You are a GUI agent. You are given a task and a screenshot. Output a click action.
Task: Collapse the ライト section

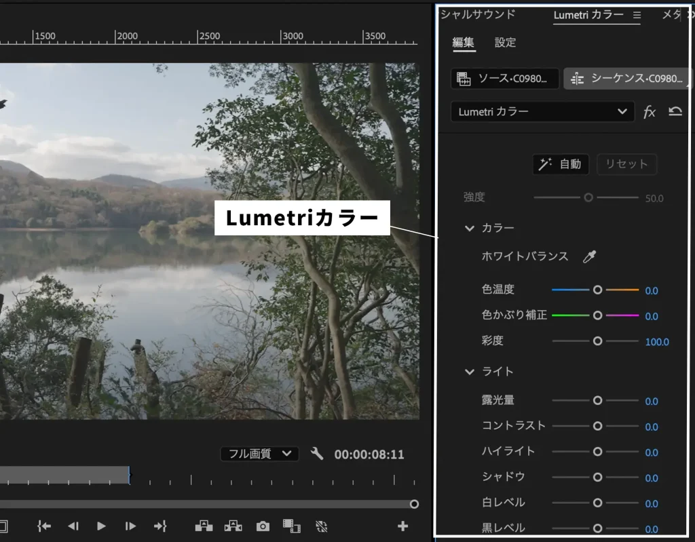click(470, 371)
